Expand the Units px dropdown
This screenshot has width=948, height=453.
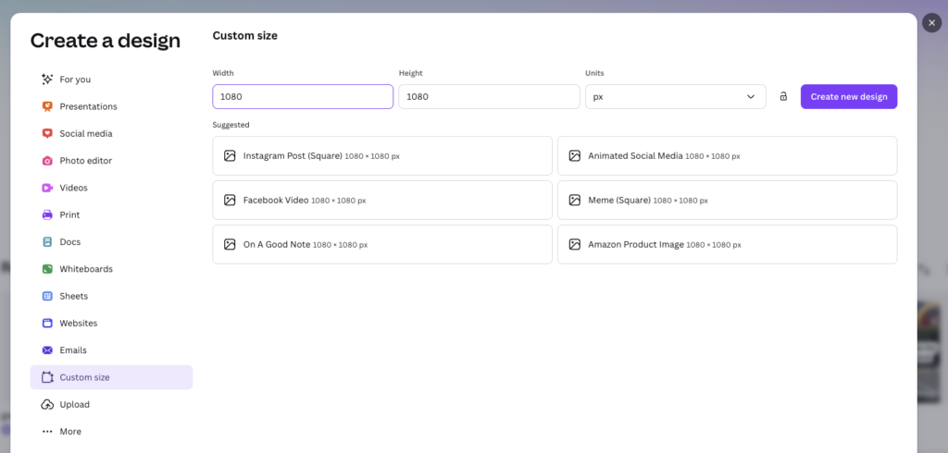pos(675,97)
